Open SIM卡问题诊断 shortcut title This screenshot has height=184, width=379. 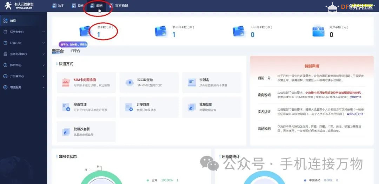(x=85, y=80)
